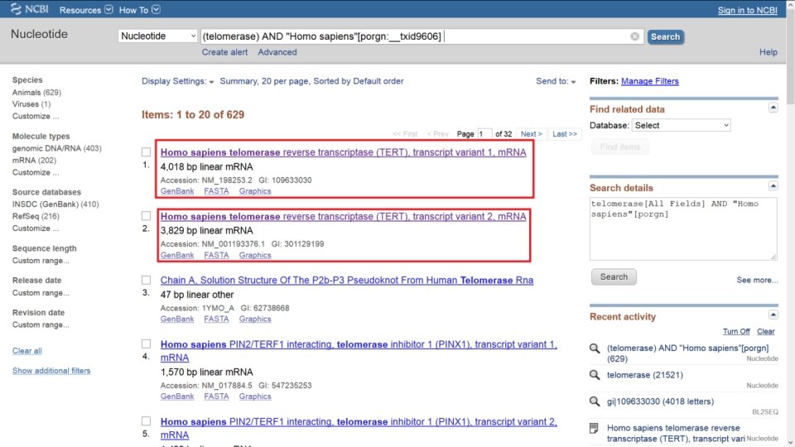Expand Display Settings options
Viewport: 795px width, 447px height.
[177, 81]
